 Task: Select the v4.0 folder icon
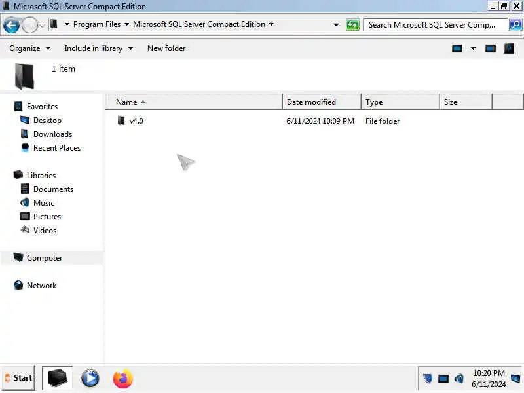tap(121, 121)
